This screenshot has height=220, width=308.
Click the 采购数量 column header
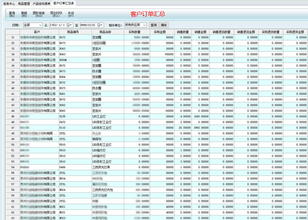pos(137,32)
